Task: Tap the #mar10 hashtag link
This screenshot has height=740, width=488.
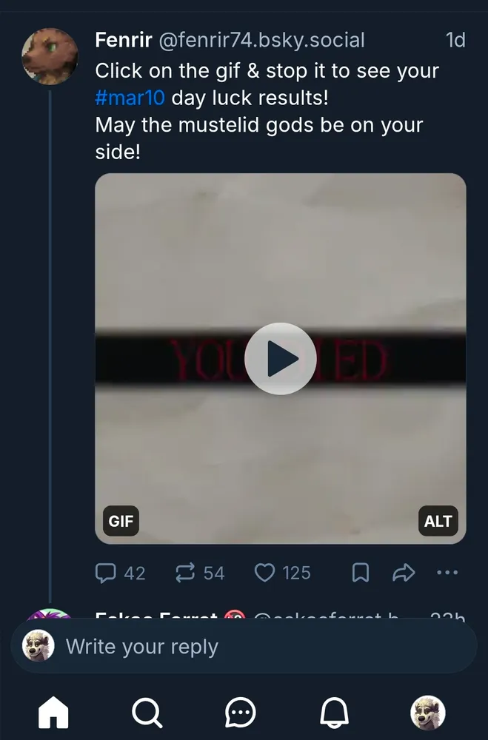Action: pos(130,98)
